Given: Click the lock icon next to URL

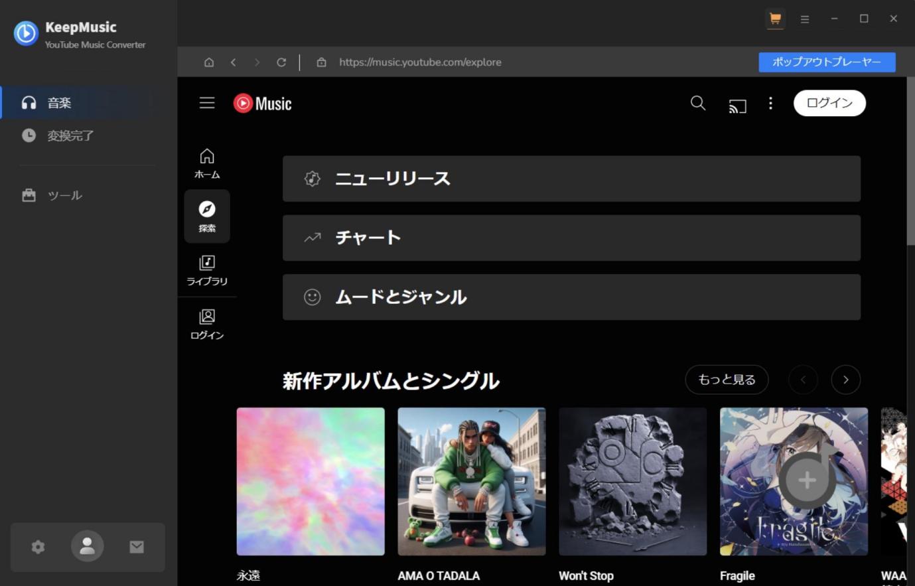Looking at the screenshot, I should [322, 62].
